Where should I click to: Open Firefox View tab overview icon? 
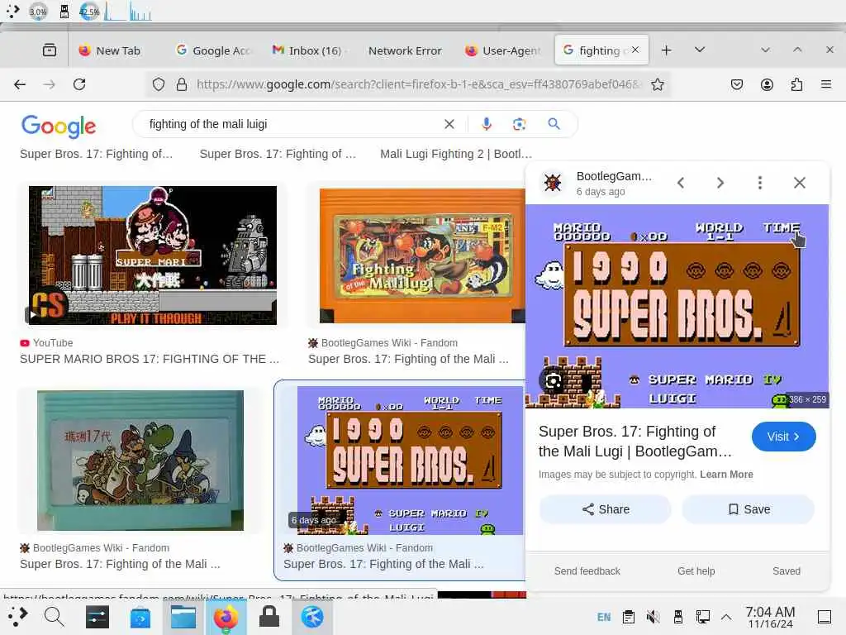(x=49, y=50)
